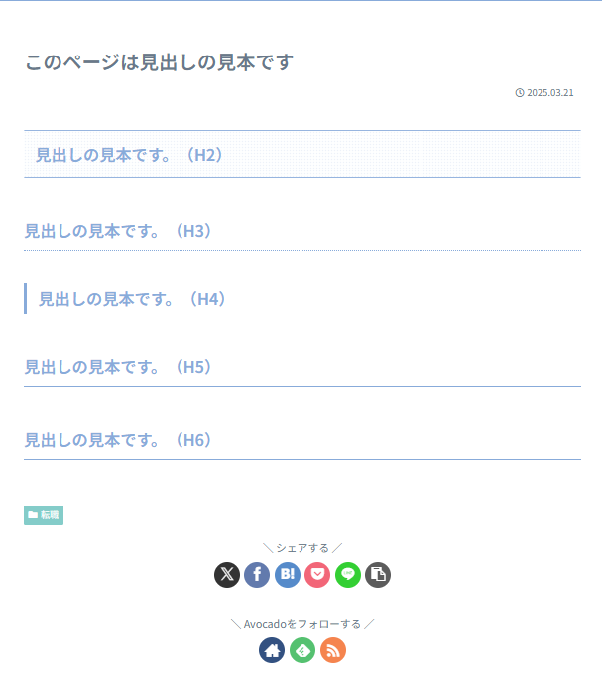The image size is (602, 675).
Task: Save the article to Pocket
Action: (317, 575)
